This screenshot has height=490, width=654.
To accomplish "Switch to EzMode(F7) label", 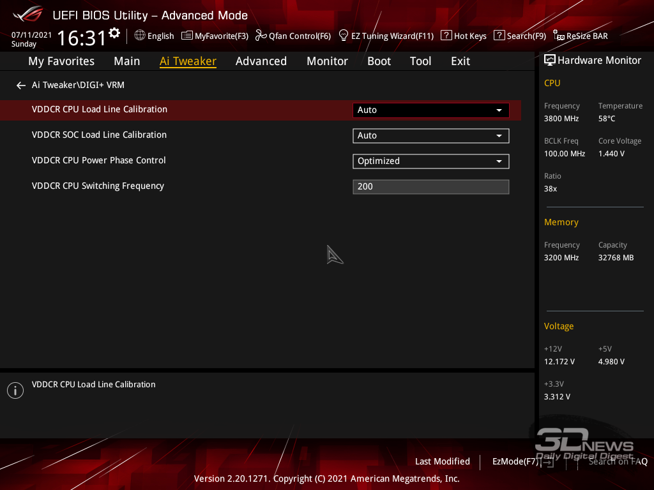I will point(515,461).
